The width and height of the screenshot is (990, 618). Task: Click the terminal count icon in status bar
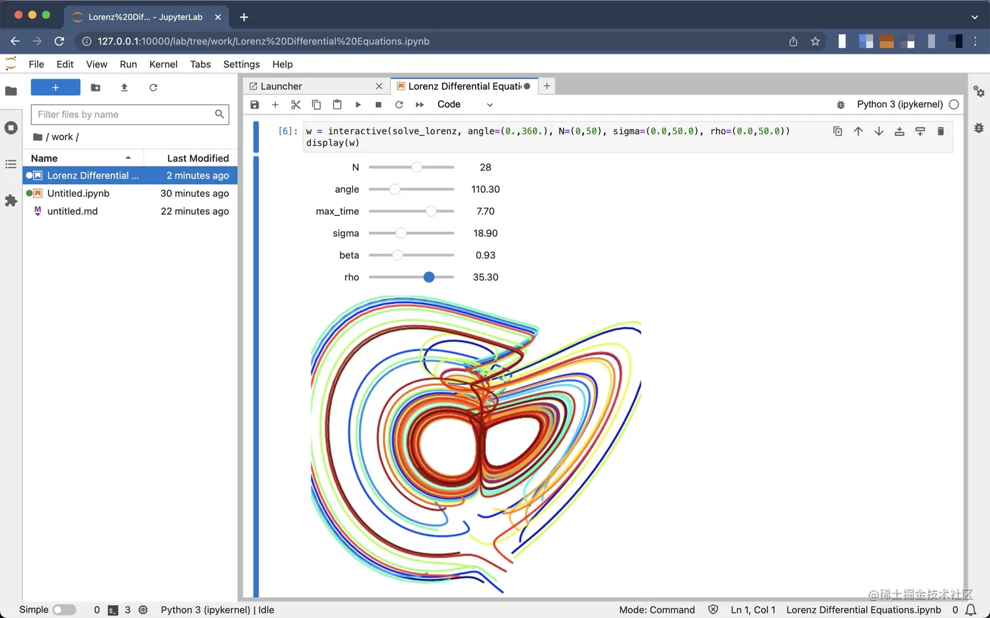click(x=113, y=610)
